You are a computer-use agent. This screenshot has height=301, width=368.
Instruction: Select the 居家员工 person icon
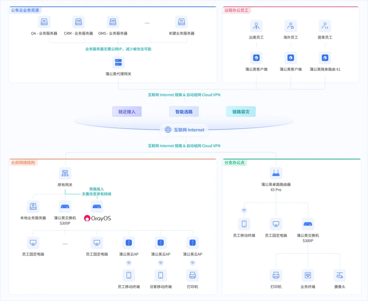(325, 26)
